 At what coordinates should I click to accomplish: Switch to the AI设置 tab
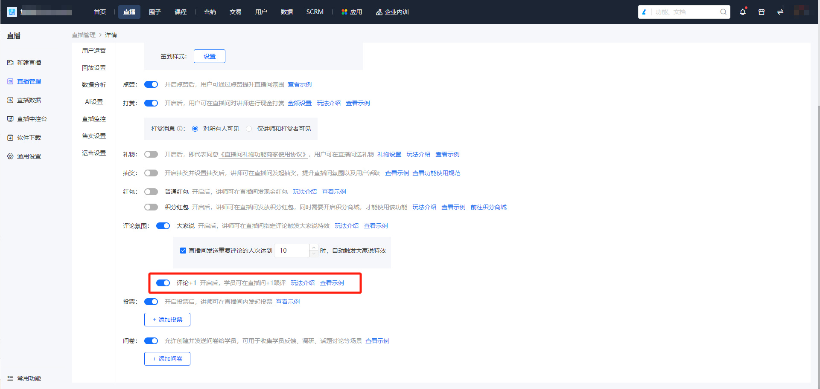(94, 102)
